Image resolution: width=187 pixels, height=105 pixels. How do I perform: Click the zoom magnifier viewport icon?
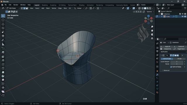pos(152,27)
